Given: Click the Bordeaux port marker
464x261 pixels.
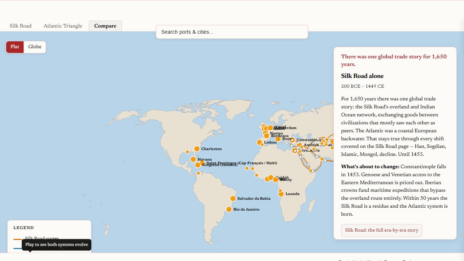Looking at the screenshot, I should click(x=266, y=136).
